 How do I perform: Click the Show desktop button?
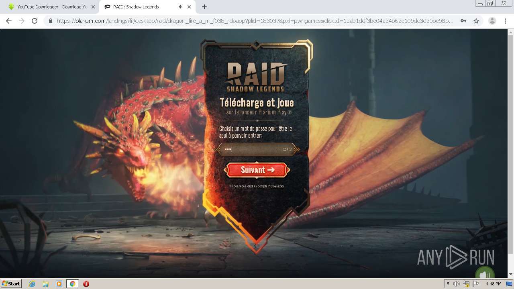[510, 284]
